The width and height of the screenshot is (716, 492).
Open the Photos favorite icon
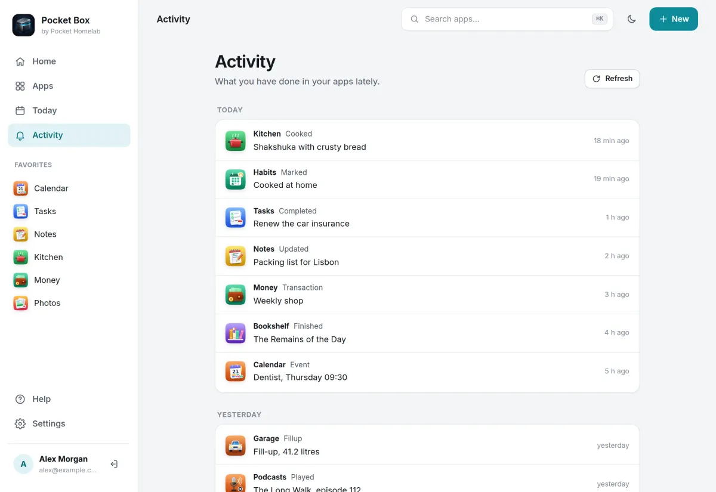coord(21,303)
